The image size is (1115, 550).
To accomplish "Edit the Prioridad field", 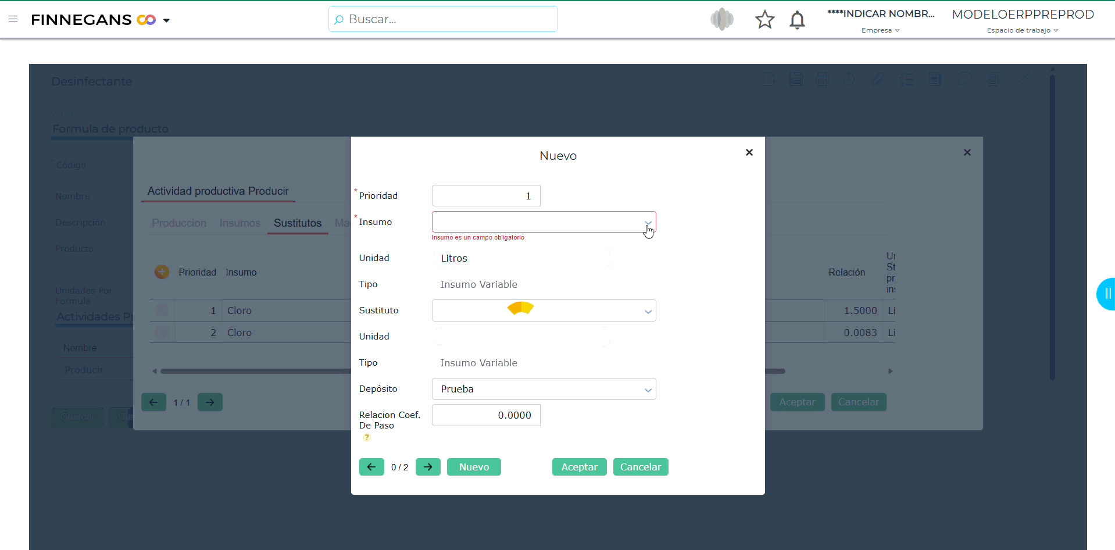I will click(x=486, y=196).
